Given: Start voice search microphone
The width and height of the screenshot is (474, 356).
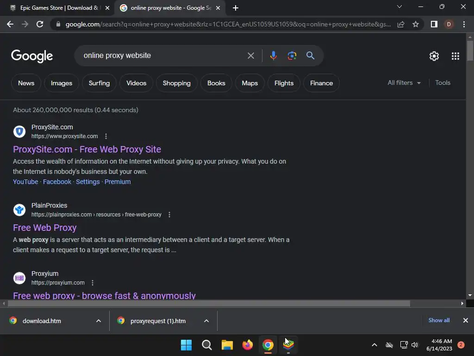Looking at the screenshot, I should [x=273, y=56].
